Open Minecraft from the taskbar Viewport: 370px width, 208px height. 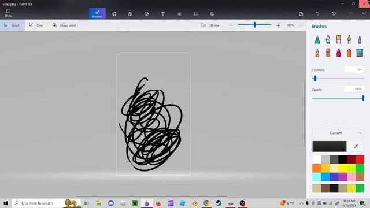[x=135, y=203]
